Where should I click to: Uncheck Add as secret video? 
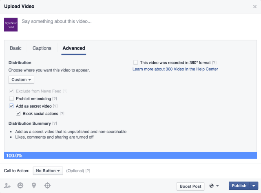[x=12, y=106]
